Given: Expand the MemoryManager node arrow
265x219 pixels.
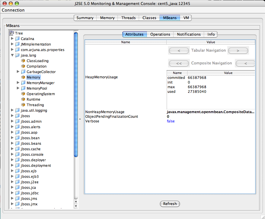Looking at the screenshot, I should (x=18, y=83).
